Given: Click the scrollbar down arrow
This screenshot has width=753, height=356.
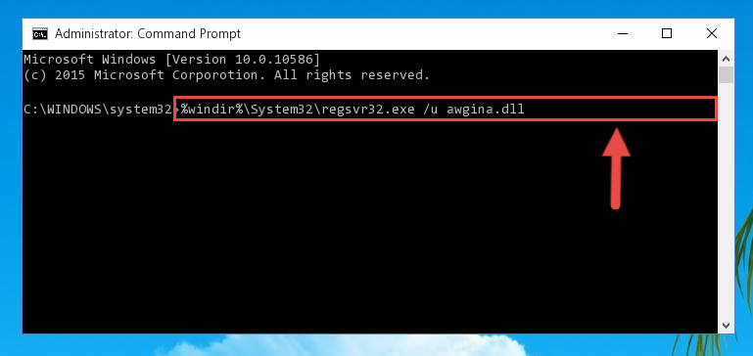Looking at the screenshot, I should [x=727, y=325].
